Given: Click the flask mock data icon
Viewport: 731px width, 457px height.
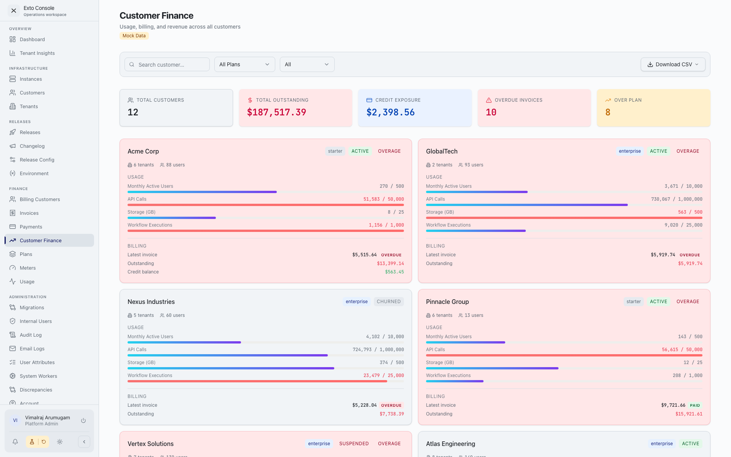Looking at the screenshot, I should point(32,442).
